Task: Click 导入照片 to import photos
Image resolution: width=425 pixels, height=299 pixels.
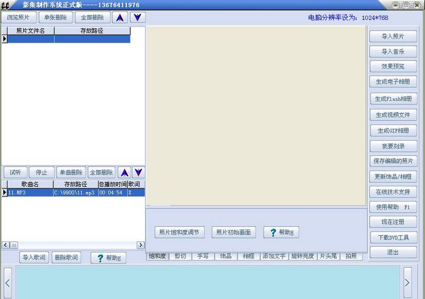Action: click(x=394, y=36)
